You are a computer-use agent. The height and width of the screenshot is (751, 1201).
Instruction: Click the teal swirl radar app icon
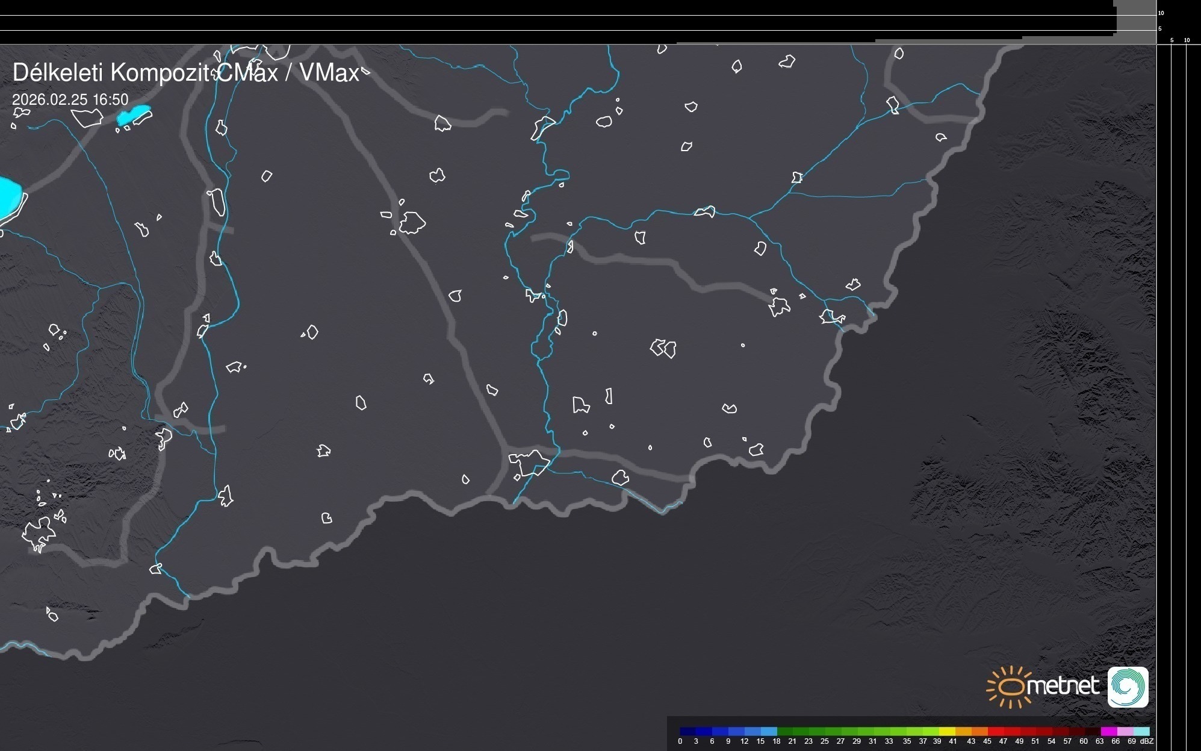pos(1128,687)
